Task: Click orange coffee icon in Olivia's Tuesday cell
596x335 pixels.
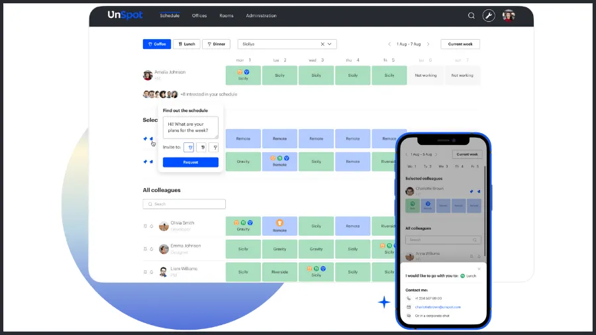Action: (x=279, y=223)
